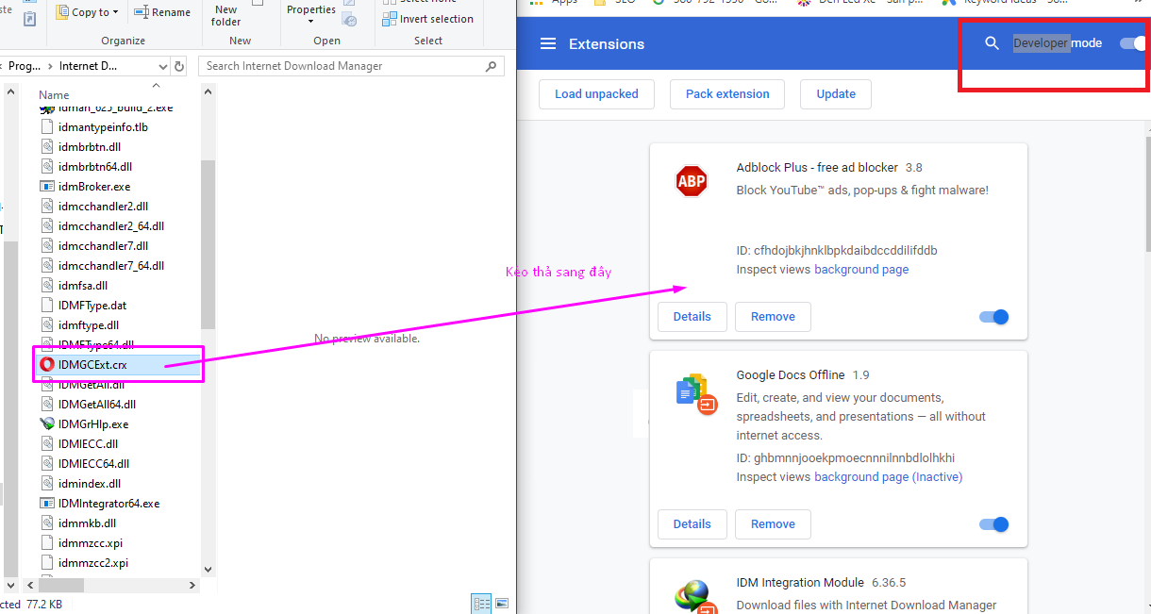This screenshot has width=1151, height=614.
Task: Click the Adblock Plus ABP icon
Action: [692, 180]
